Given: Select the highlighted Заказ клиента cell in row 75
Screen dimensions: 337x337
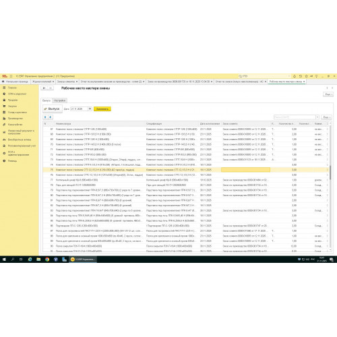Looking at the screenshot, I should (x=245, y=170).
